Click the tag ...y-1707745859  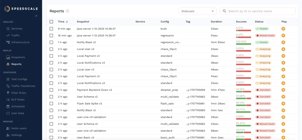pyautogui.click(x=195, y=90)
